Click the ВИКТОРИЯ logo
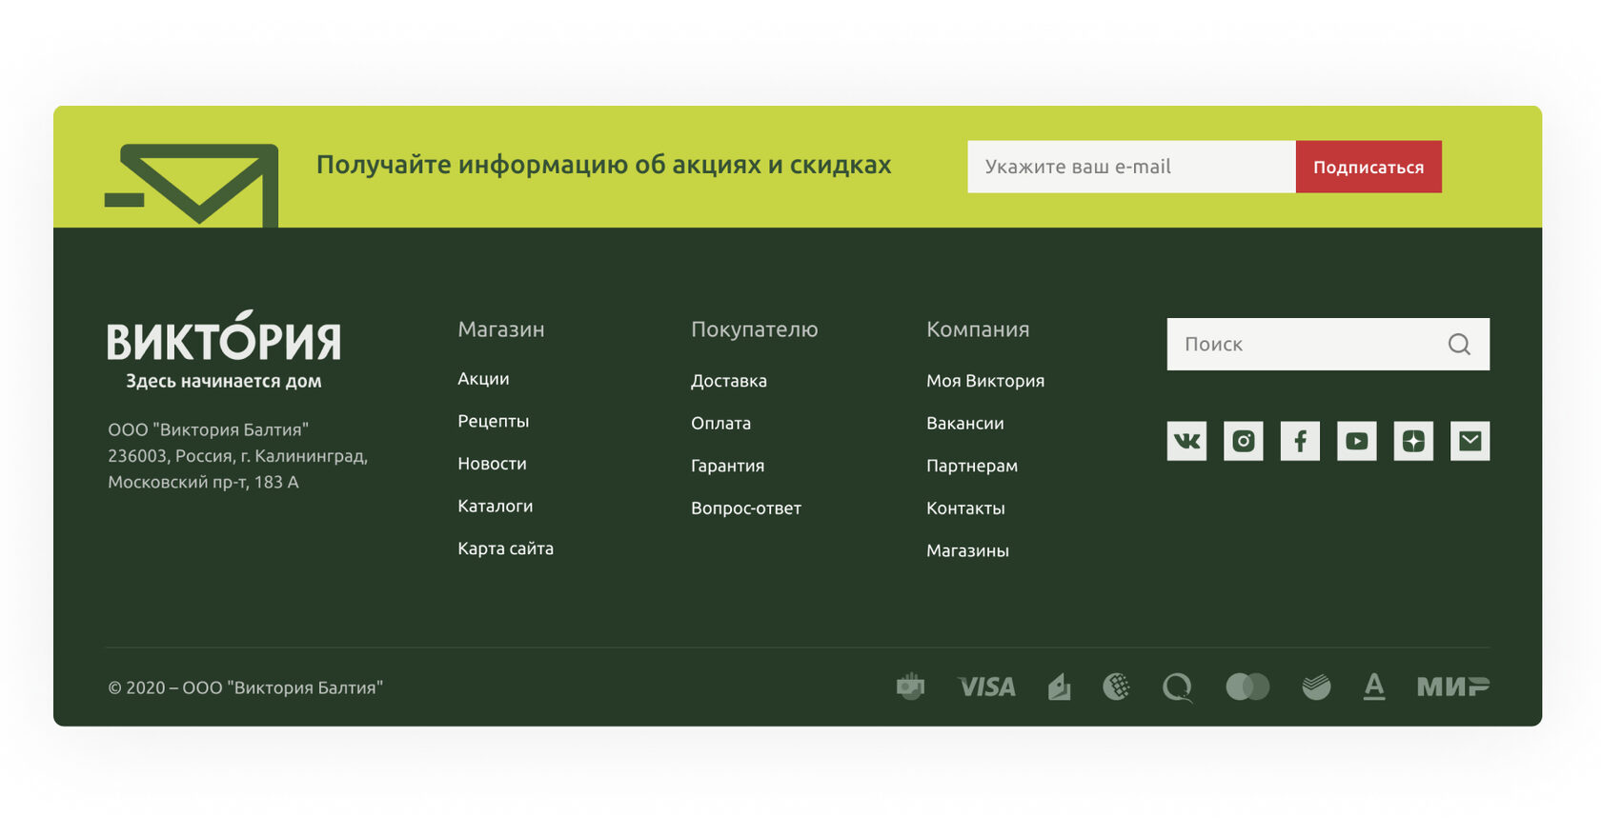Screen dimensions: 1601x836 click(224, 336)
